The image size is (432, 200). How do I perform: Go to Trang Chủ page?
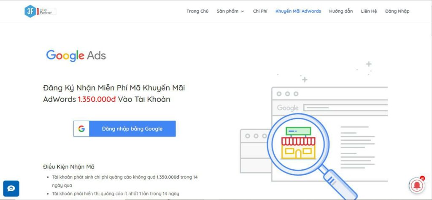[197, 11]
